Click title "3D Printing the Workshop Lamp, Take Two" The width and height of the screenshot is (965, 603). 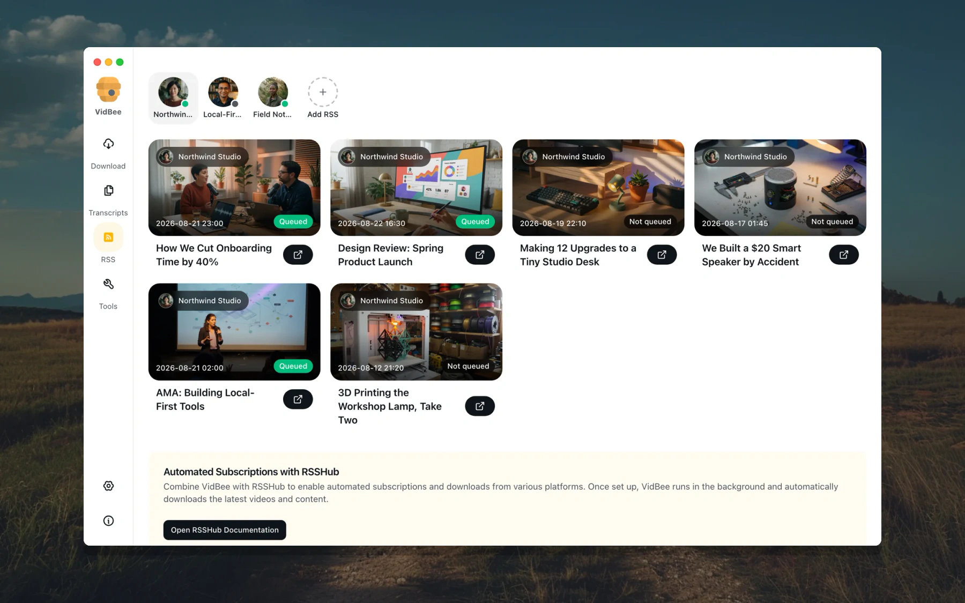(x=390, y=406)
